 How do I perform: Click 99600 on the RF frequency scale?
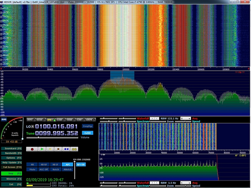coord(75,69)
